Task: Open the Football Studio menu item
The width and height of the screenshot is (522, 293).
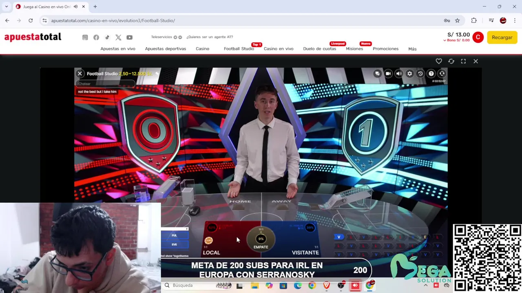Action: coord(239,49)
